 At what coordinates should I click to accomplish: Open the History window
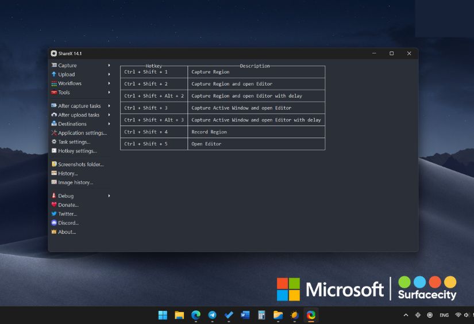[68, 173]
